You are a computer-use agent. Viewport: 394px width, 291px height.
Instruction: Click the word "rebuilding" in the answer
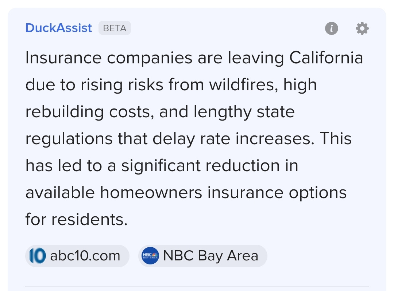pos(65,111)
